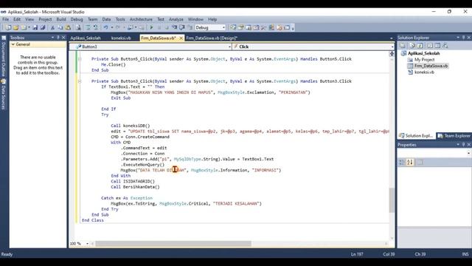Toggle Categorized view in Properties panel
This screenshot has width=472, height=266.
pos(401,163)
